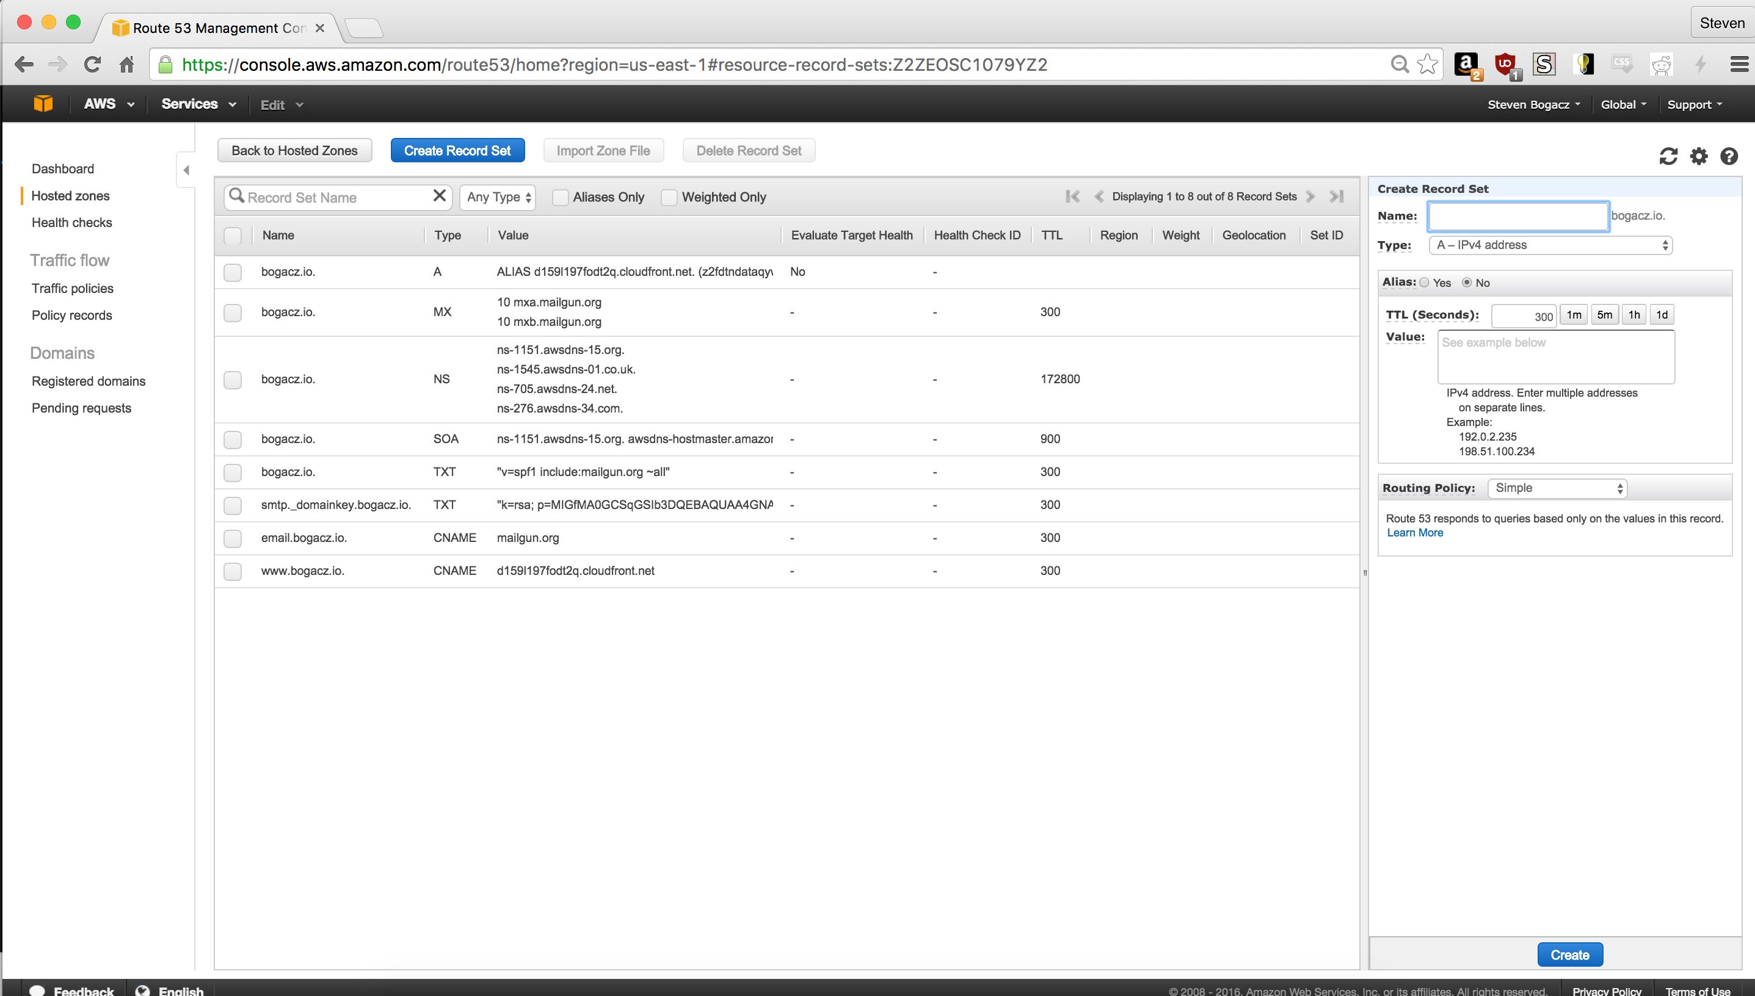The width and height of the screenshot is (1755, 996).
Task: Click the Create Record Set button
Action: click(x=457, y=151)
